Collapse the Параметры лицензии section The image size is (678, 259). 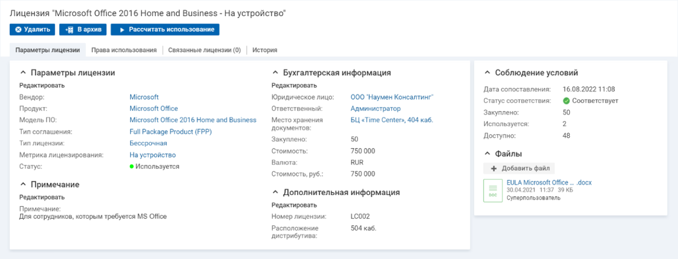[23, 73]
